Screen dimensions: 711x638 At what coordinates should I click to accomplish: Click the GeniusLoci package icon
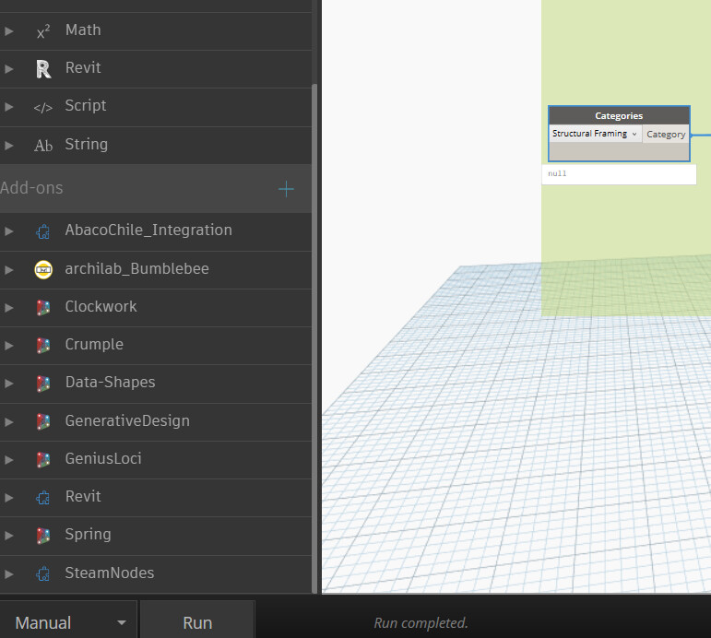[x=43, y=460]
